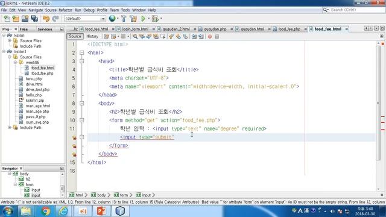Fold the <form> block at line 10

point(82,120)
